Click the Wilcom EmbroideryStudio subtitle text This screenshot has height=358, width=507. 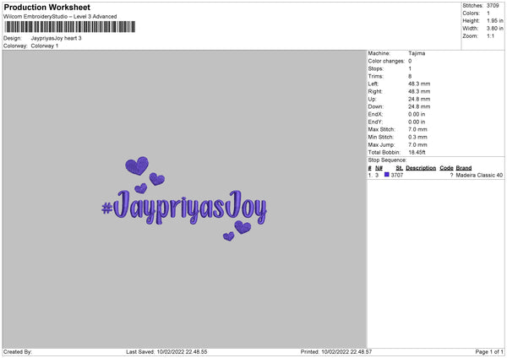(x=60, y=17)
